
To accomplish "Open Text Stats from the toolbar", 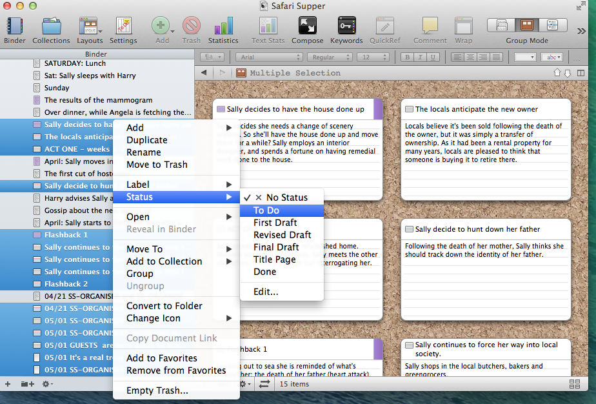I will 268,30.
